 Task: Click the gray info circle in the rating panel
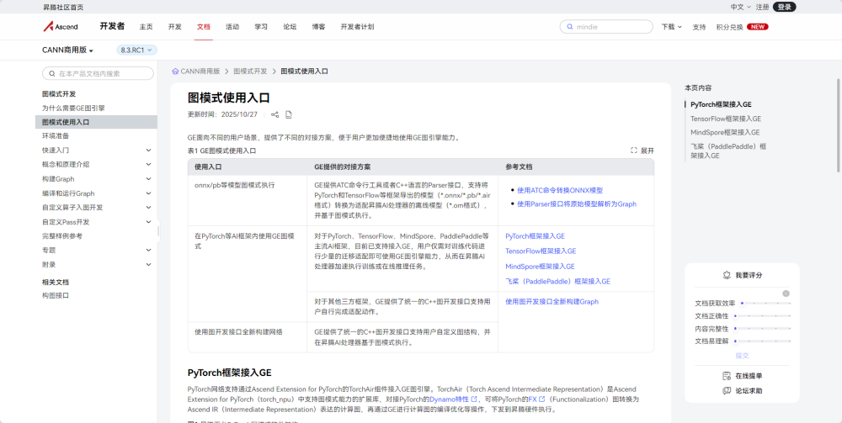pos(786,293)
